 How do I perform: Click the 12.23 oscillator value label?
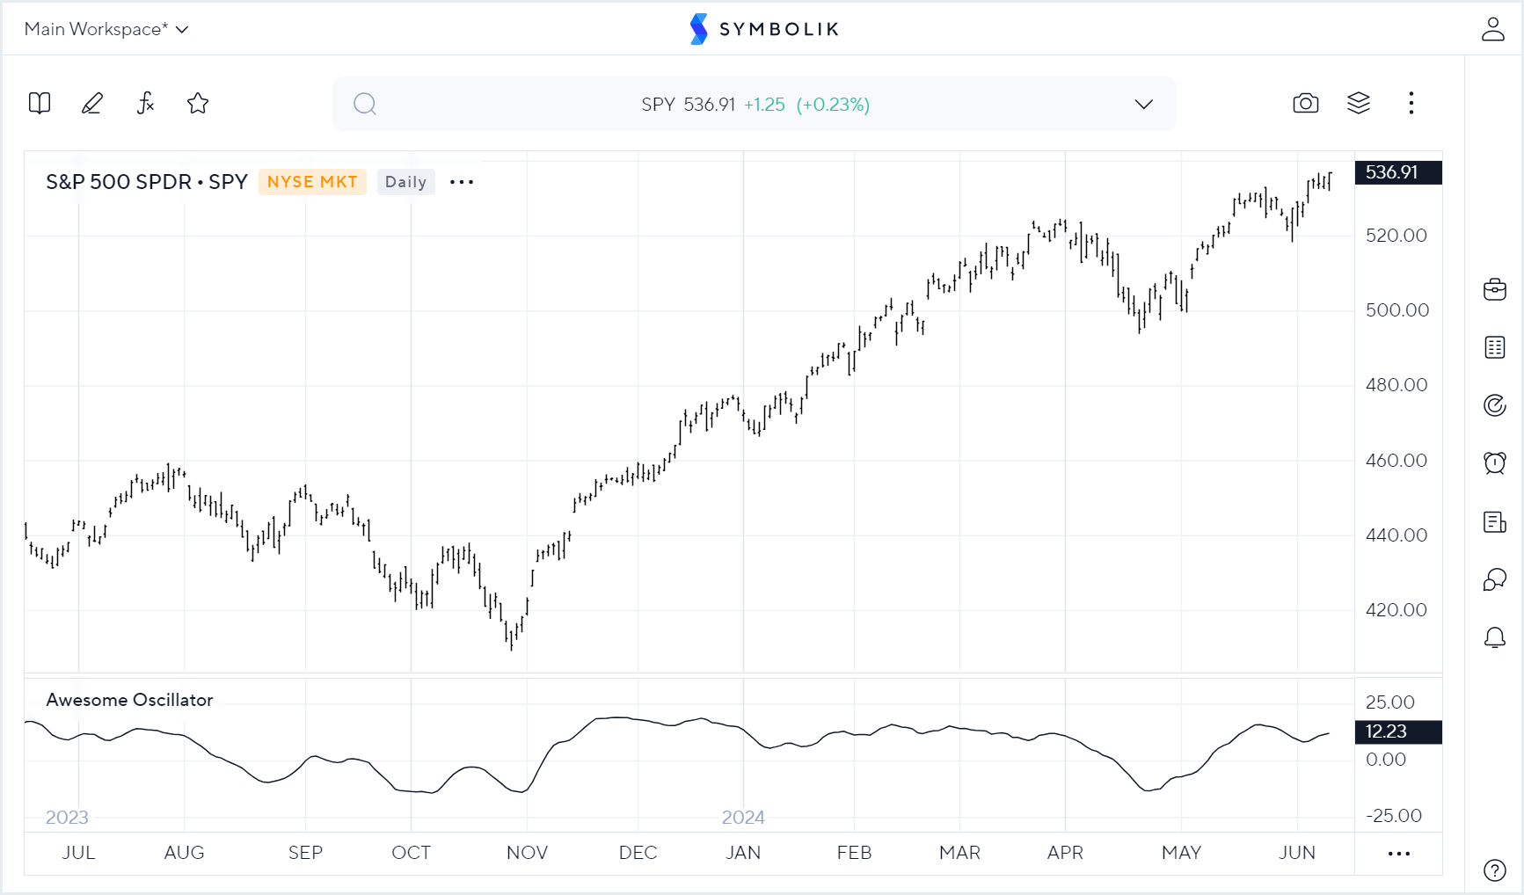1398,731
